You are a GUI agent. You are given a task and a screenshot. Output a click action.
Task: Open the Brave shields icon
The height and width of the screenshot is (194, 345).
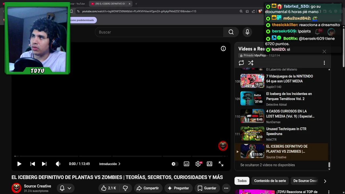click(260, 11)
